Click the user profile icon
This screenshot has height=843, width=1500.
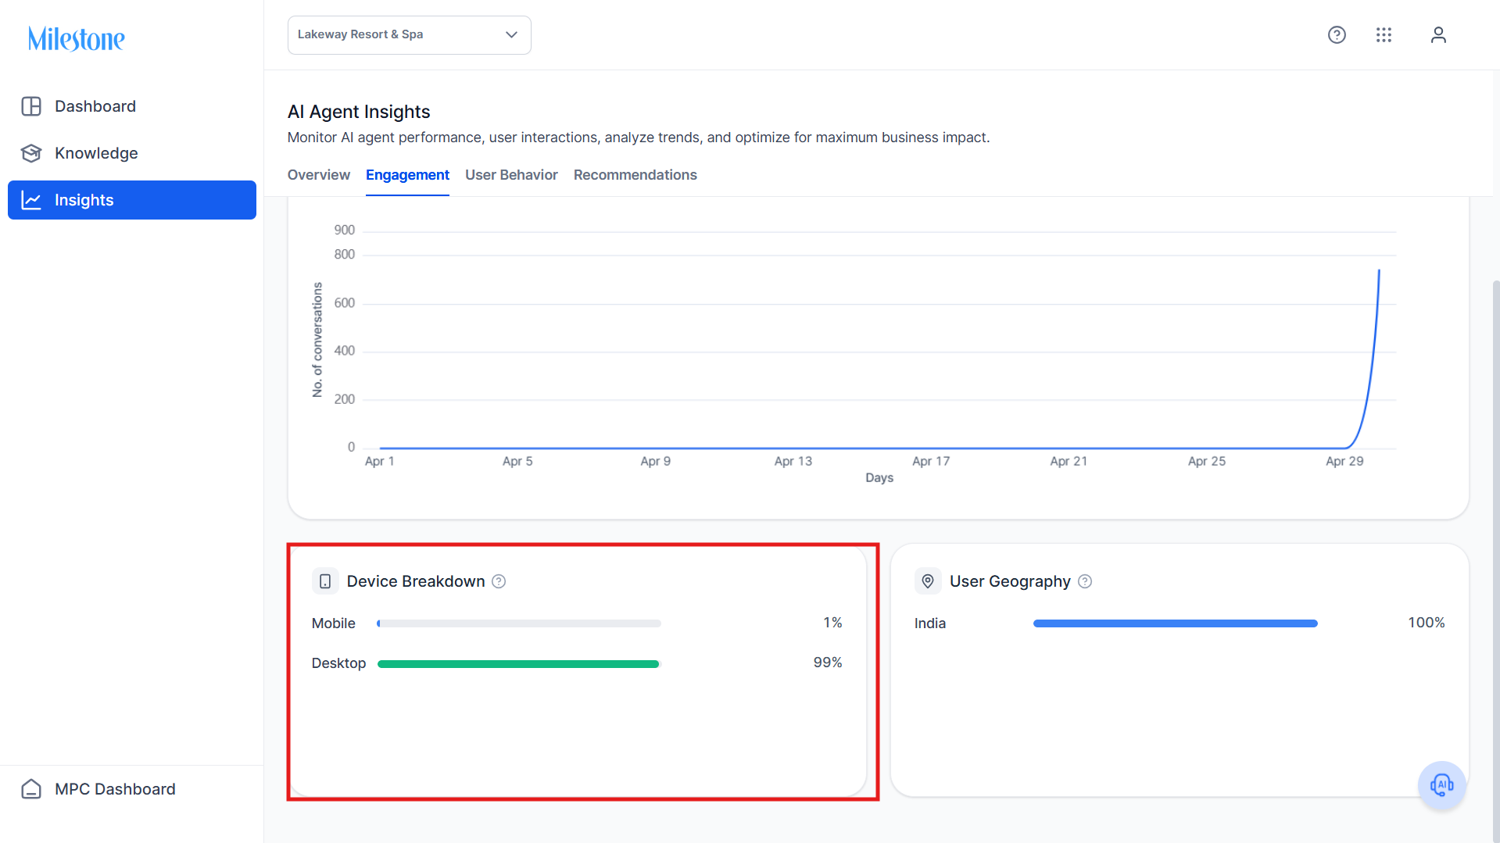pos(1438,34)
